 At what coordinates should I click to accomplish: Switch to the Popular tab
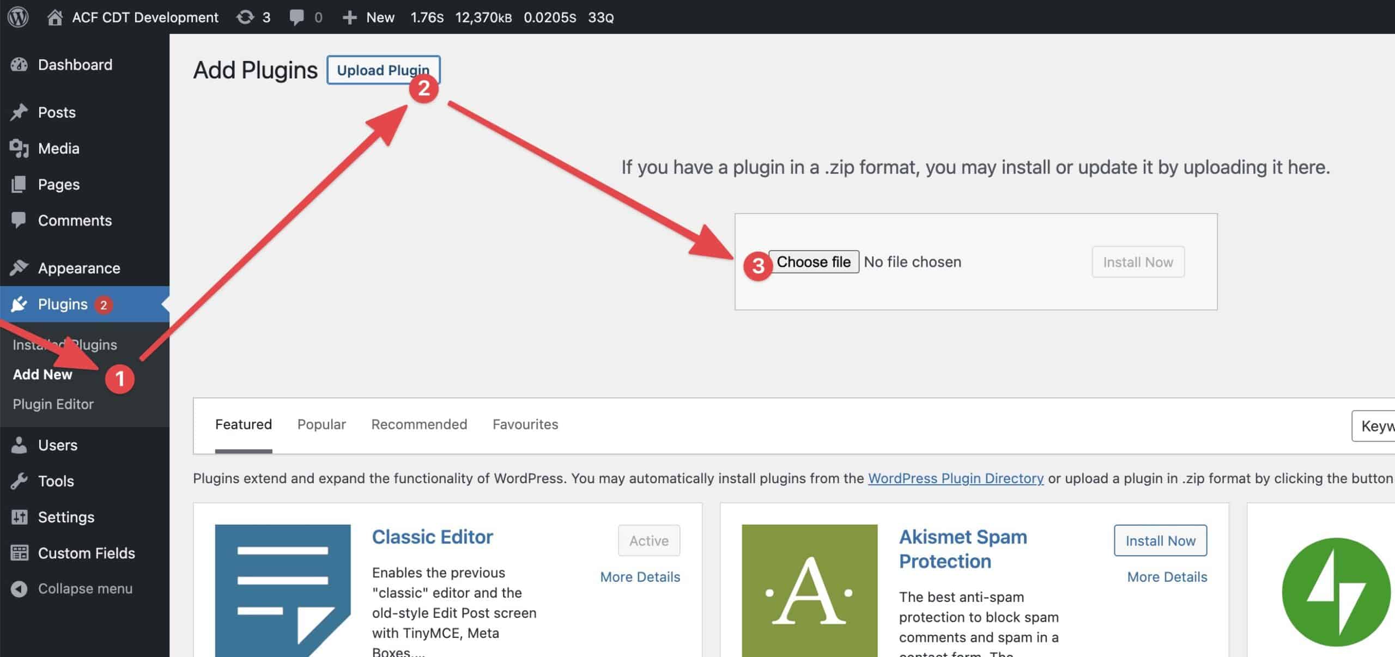[322, 424]
